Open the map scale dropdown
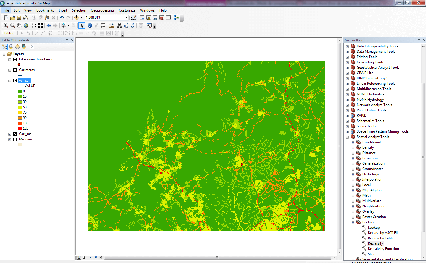The width and height of the screenshot is (426, 263). 126,18
